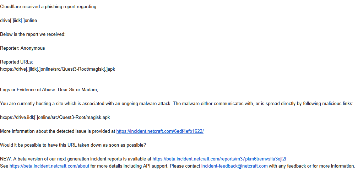This screenshot has height=169, width=358.
Task: Open the incident.netcraft.com/6edf4efb1622 link
Action: (160, 131)
